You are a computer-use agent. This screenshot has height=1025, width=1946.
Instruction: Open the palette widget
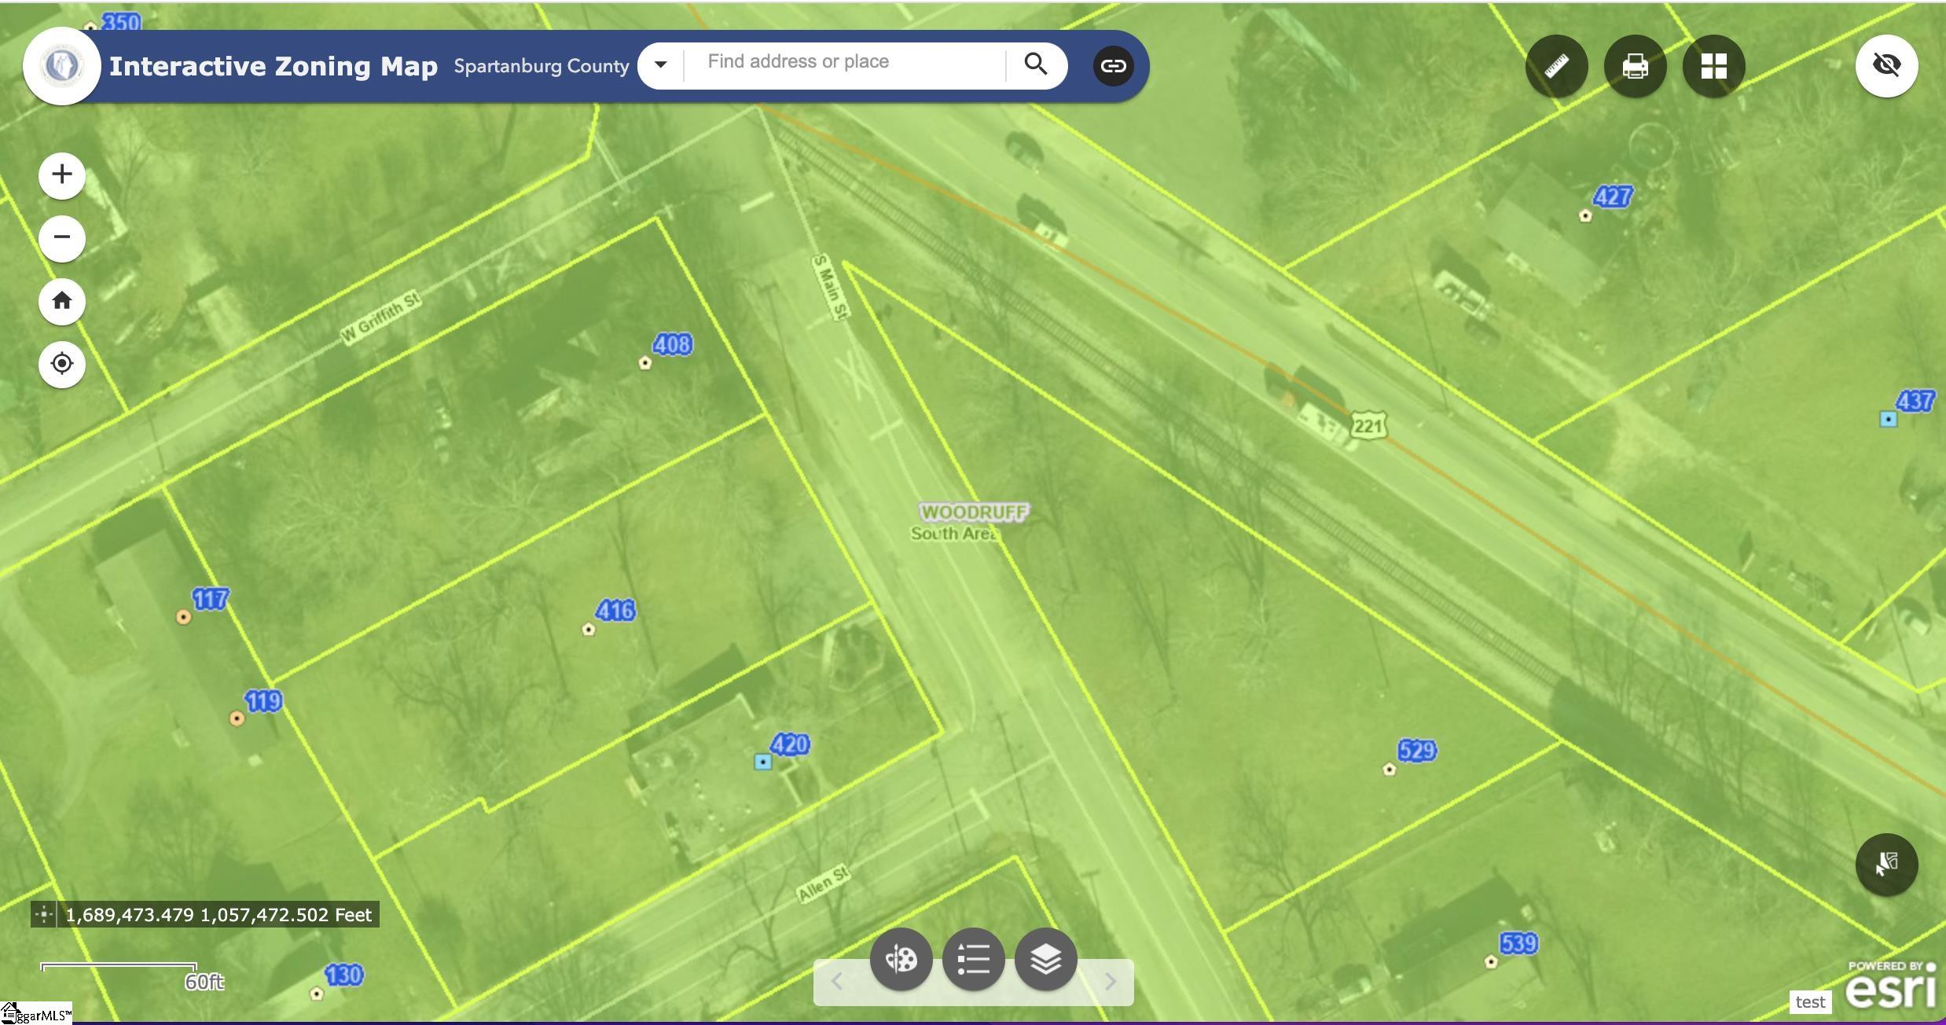click(x=901, y=959)
